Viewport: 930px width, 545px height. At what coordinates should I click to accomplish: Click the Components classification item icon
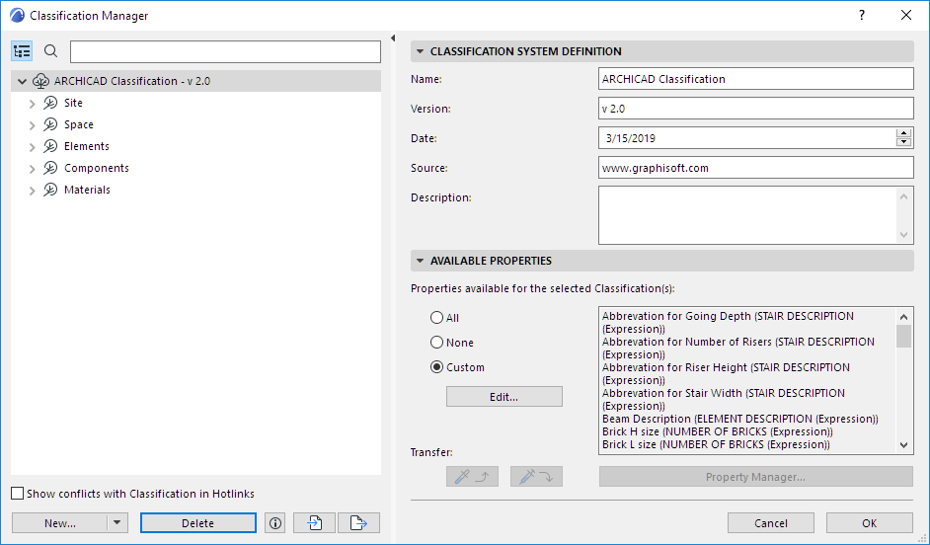[50, 168]
